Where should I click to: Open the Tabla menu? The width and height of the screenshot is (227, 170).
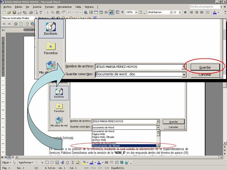(x=78, y=7)
